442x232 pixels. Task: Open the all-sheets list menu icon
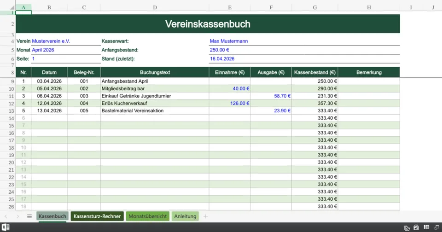(29, 216)
